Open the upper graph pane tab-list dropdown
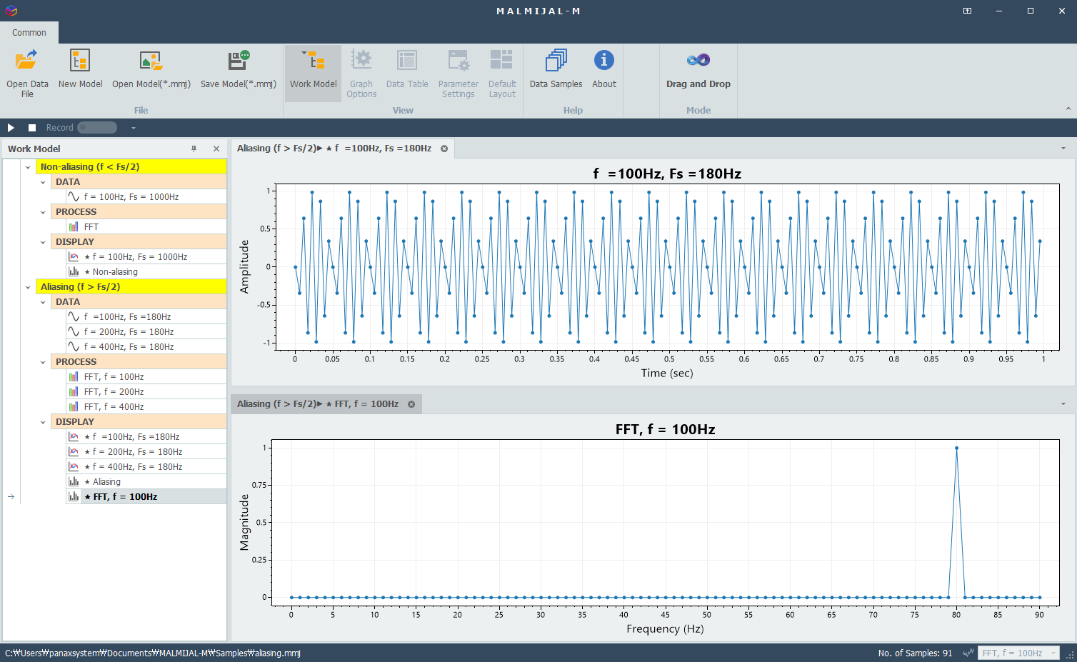 1063,149
